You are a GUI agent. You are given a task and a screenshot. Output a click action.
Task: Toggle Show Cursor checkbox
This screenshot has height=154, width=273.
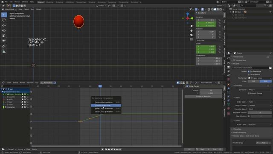pyautogui.click(x=187, y=86)
